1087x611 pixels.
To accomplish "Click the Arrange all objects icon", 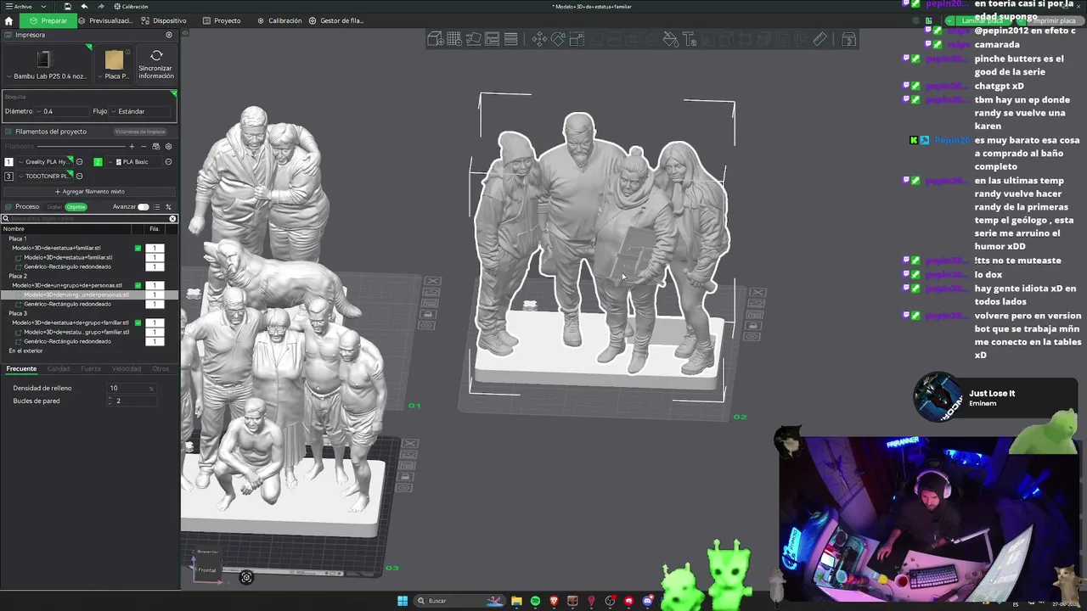I will (492, 39).
